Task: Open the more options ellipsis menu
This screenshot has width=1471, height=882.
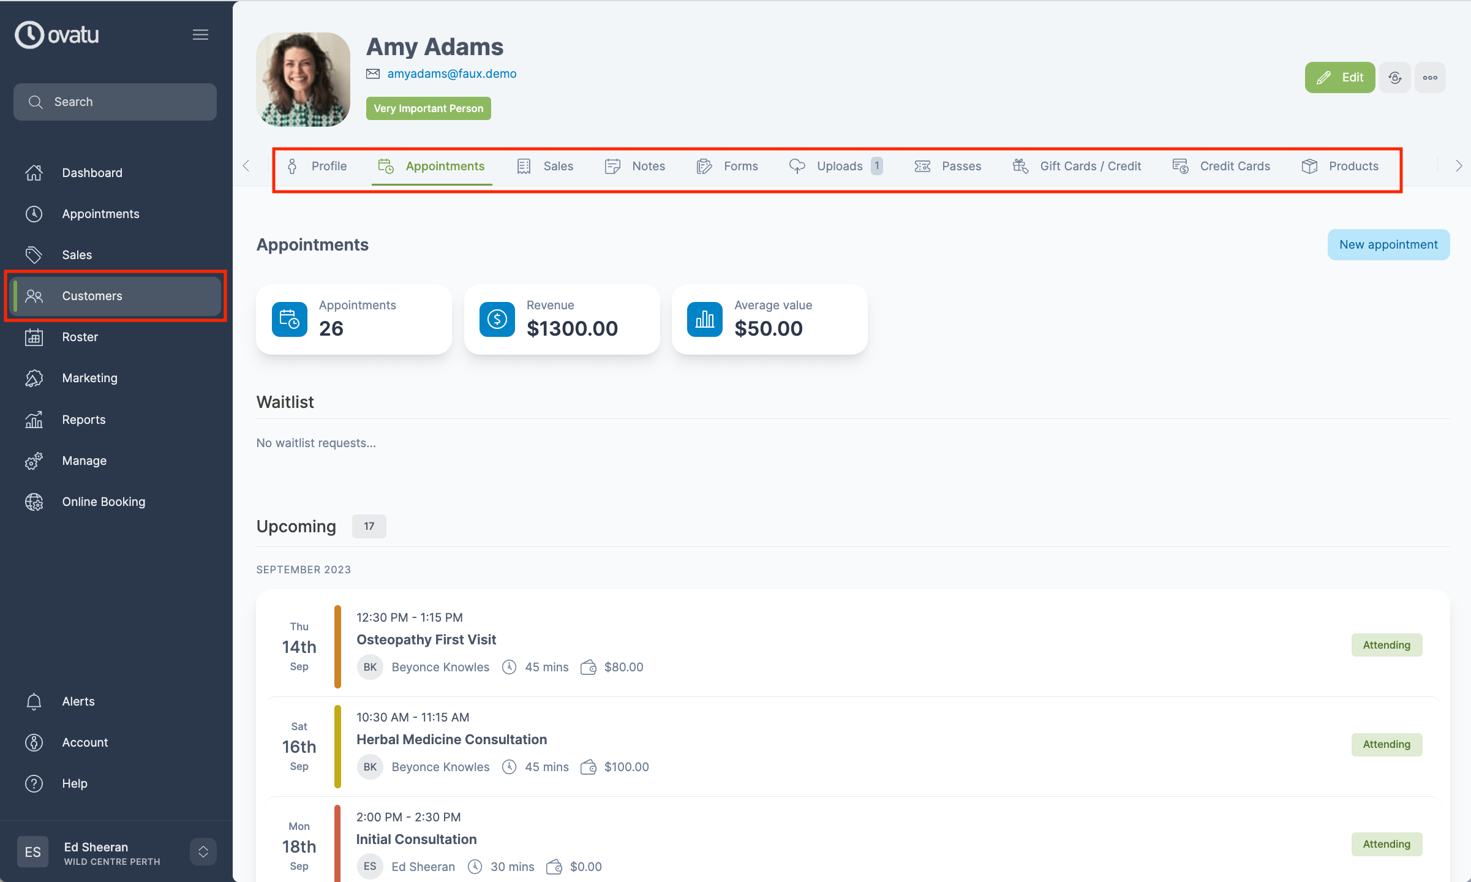Action: (1430, 77)
